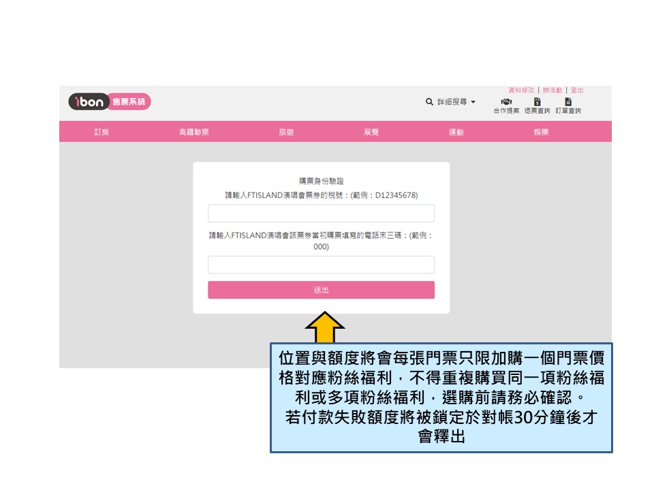Screen dimensions: 654x490
Task: Choose 展覽 from the navigation bar
Action: tap(371, 132)
